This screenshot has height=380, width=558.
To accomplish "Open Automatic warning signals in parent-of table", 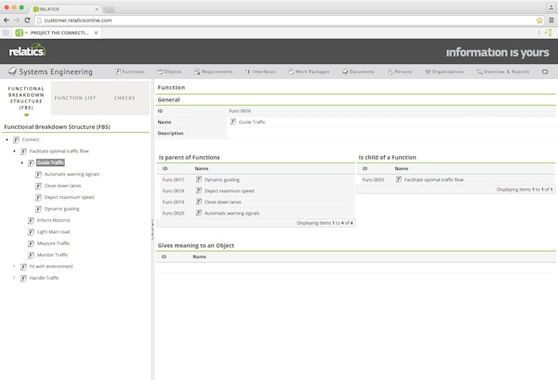I will [232, 214].
